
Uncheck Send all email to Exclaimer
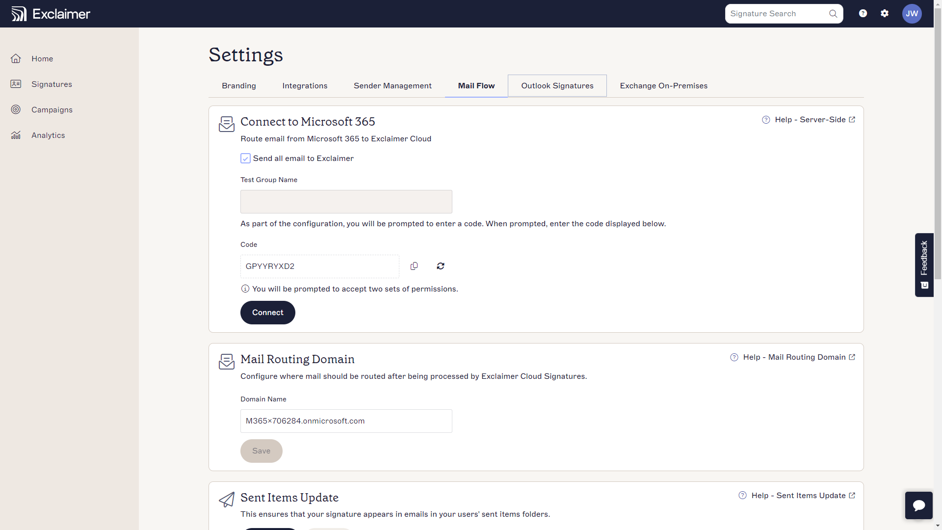coord(246,158)
